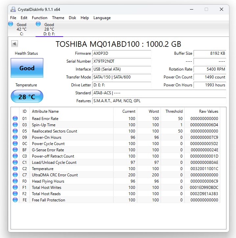Click the 28 °C temperature button
This screenshot has height=238, width=236.
click(27, 97)
